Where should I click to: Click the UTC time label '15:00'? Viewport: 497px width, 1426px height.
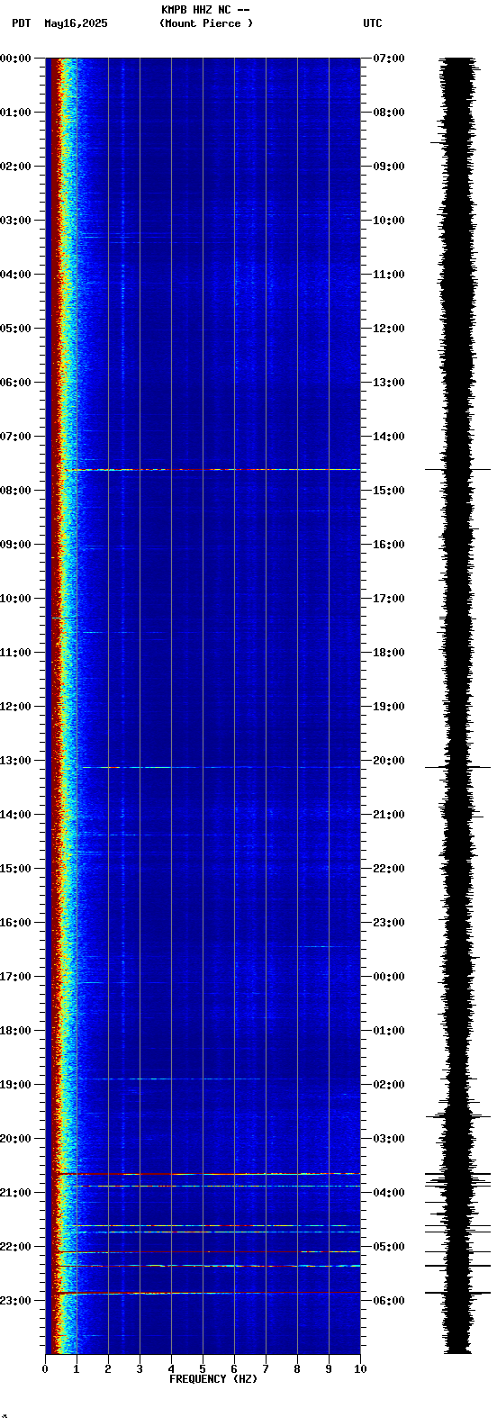click(x=389, y=491)
